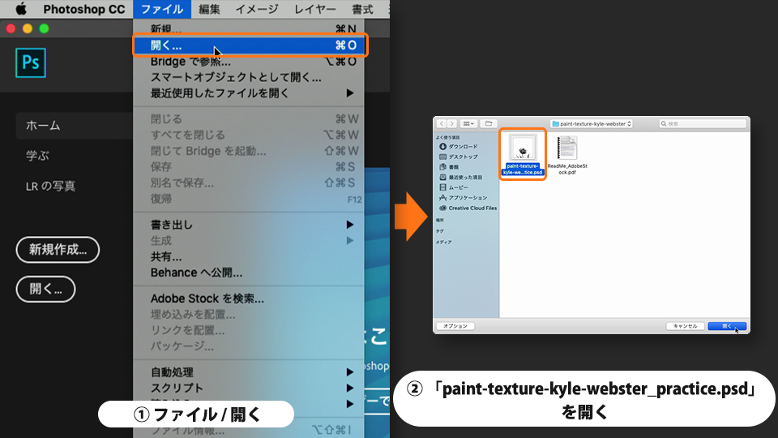This screenshot has height=438, width=778.
Task: Click the 新規作成... button
Action: pyautogui.click(x=58, y=250)
